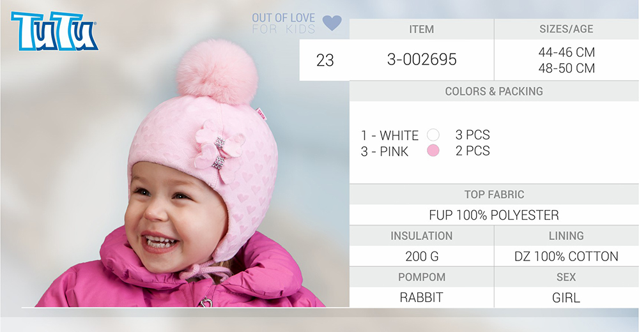Select the white color swatch circle
The width and height of the screenshot is (639, 332).
point(433,135)
